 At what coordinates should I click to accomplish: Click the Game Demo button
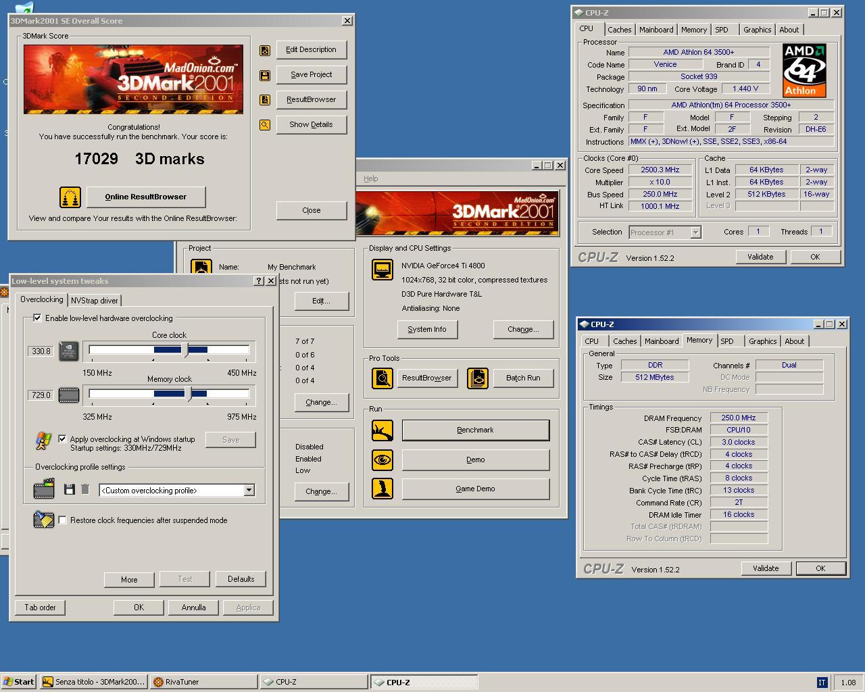(476, 489)
